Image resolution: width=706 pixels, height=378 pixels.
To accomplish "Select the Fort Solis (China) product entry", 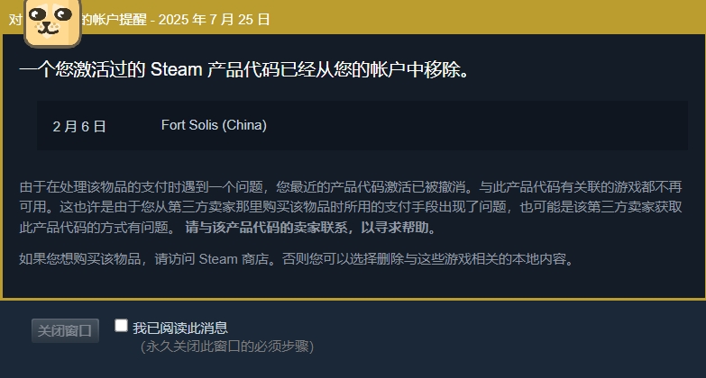I will coord(214,125).
